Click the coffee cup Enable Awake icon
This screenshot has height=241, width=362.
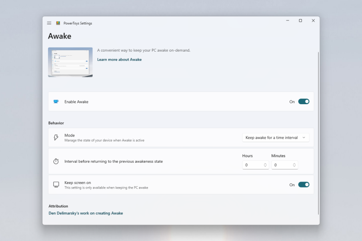click(x=56, y=101)
